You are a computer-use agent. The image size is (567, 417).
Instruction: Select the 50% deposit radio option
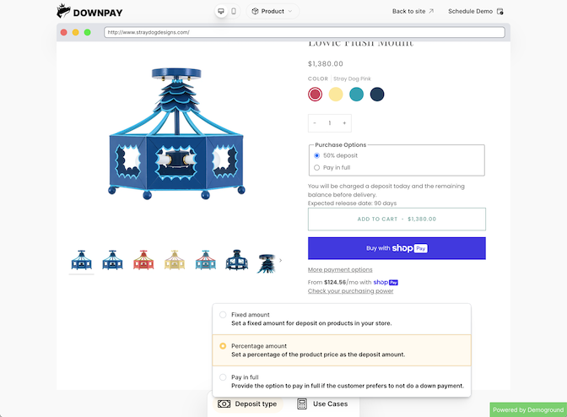coord(316,155)
